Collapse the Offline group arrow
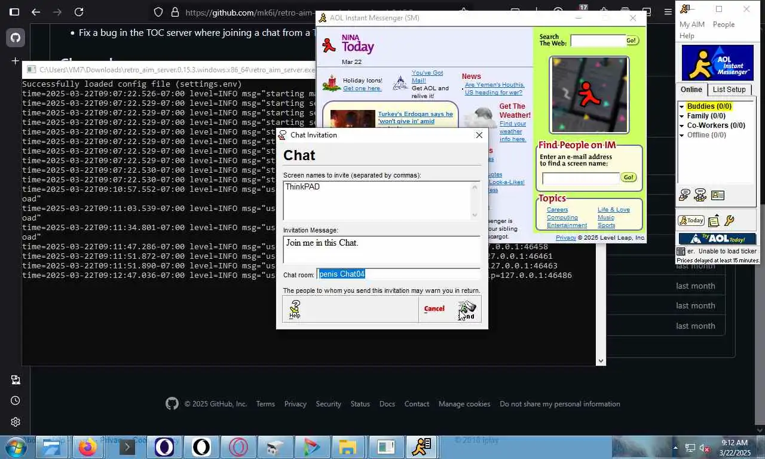The height and width of the screenshot is (459, 765). click(x=681, y=136)
